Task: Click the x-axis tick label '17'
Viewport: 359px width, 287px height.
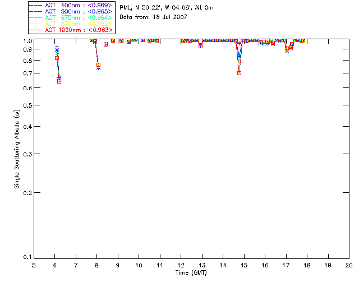Action: click(286, 265)
